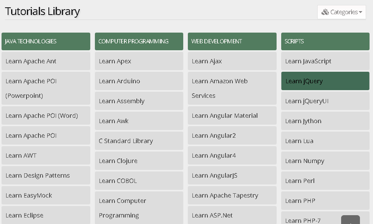Open Learn ASP.Net tutorial
The width and height of the screenshot is (373, 224).
click(232, 215)
